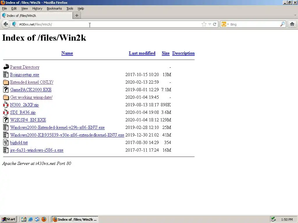Launch Firefox from quick launch
Image resolution: width=298 pixels, height=223 pixels.
[44, 219]
